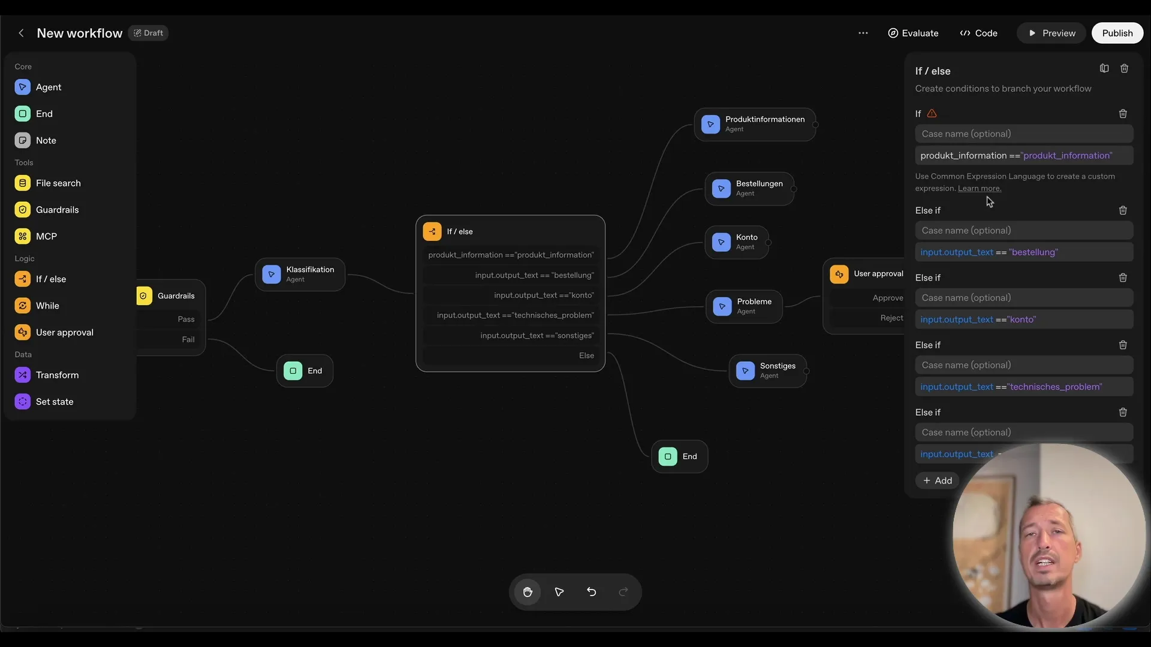Select the MCP tool from sidebar

pyautogui.click(x=46, y=235)
